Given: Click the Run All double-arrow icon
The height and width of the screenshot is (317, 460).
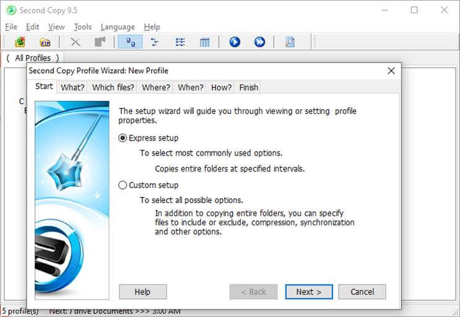Looking at the screenshot, I should [x=259, y=42].
